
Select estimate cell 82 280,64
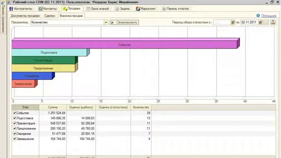click(x=81, y=123)
